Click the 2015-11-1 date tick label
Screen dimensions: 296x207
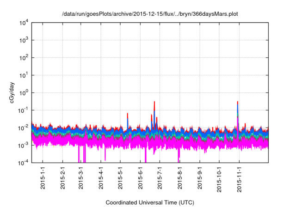(x=239, y=179)
